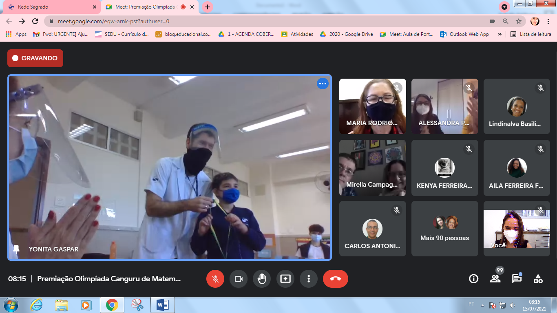Click the meeting title 'Premiação Olimpíada Canguru de Matem...'
557x313 pixels.
coord(109,279)
